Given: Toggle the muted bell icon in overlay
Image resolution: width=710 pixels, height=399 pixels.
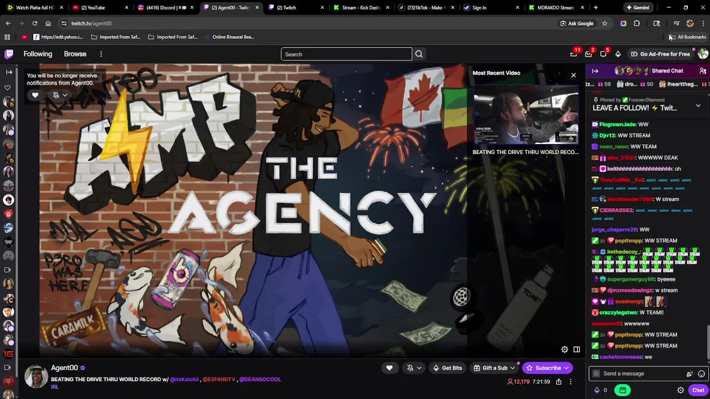Looking at the screenshot, I should pyautogui.click(x=55, y=95).
